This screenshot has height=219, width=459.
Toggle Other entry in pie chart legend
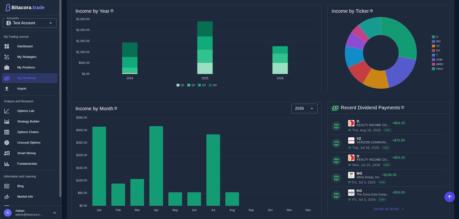pos(437,69)
